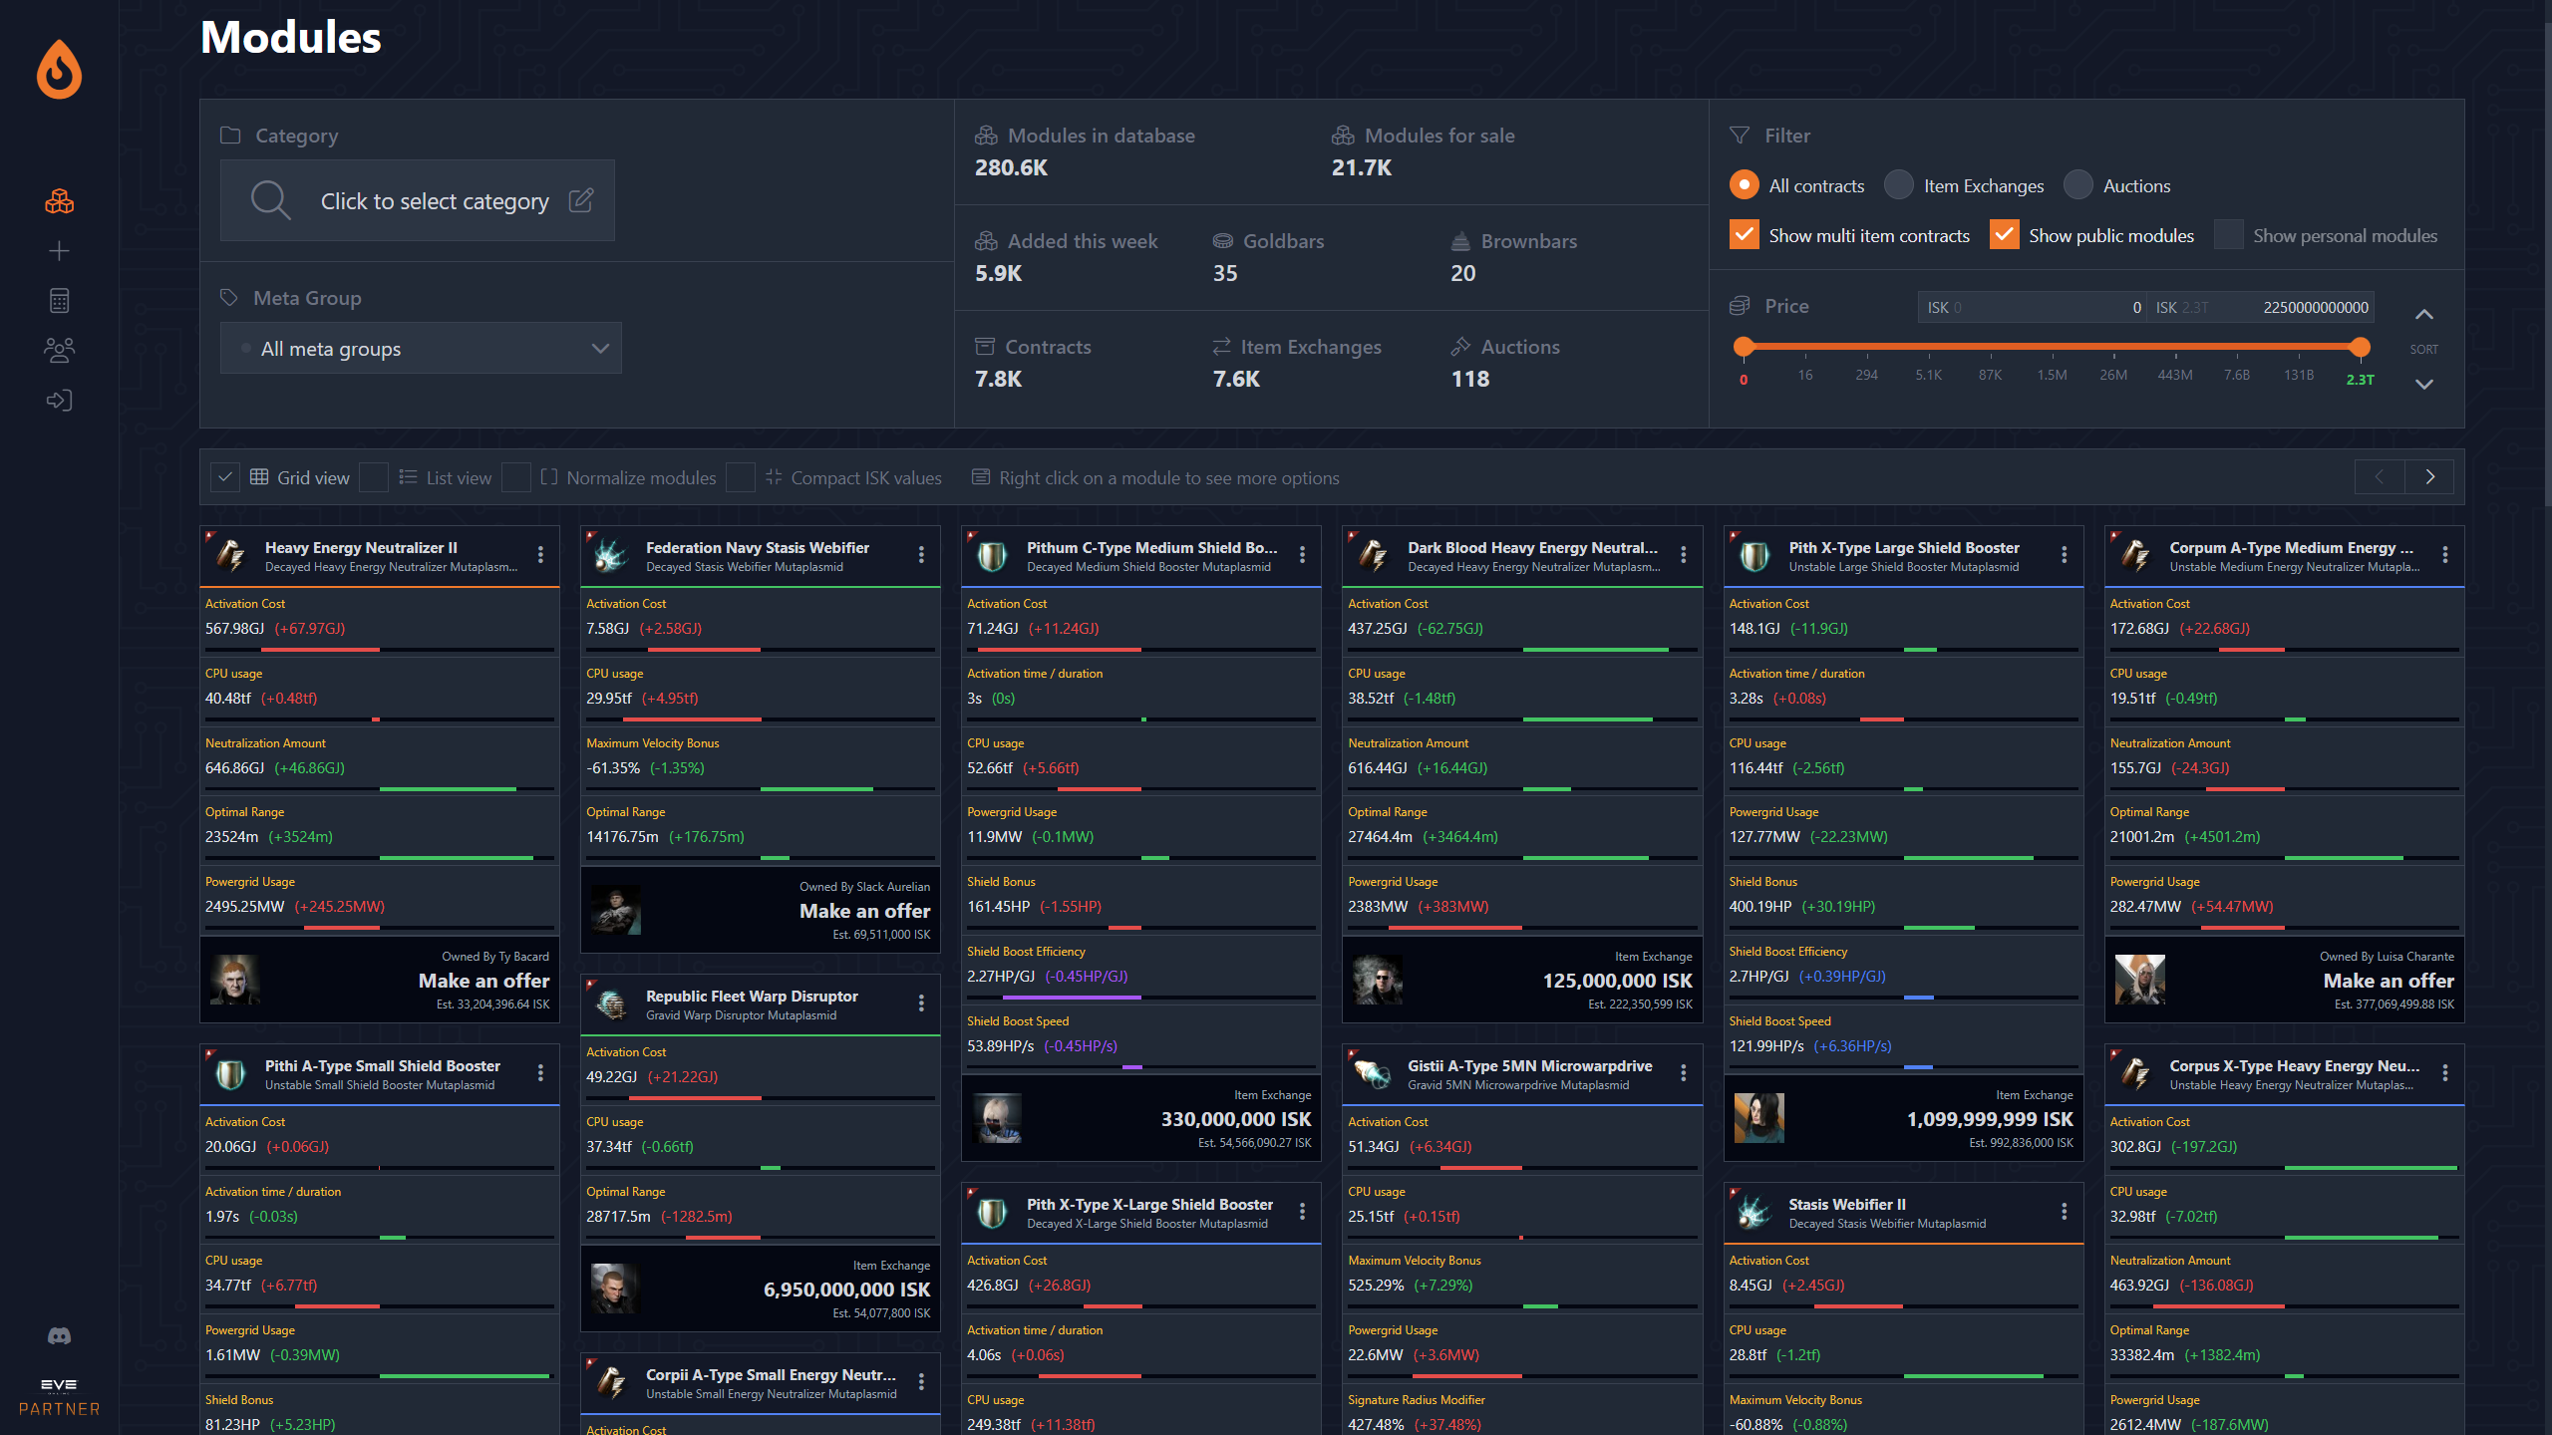This screenshot has width=2552, height=1435.
Task: Click the plus add icon in sidebar
Action: 59,251
